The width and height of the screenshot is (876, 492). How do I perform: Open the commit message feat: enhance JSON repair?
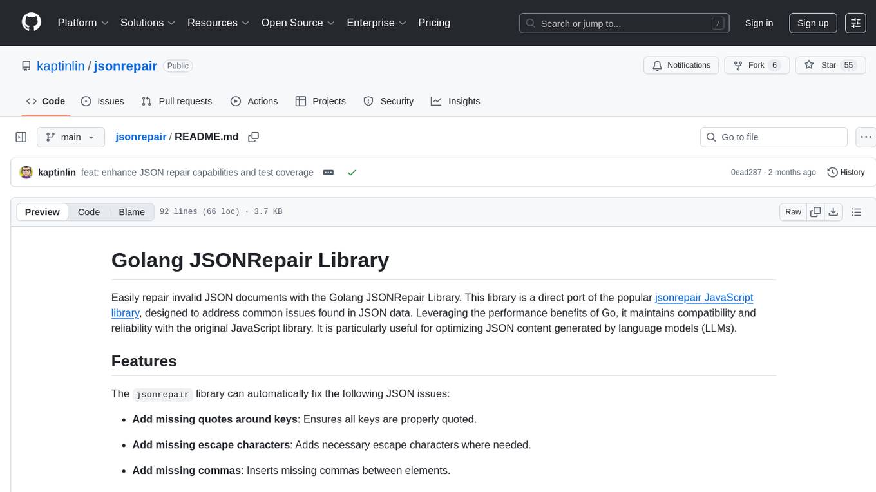click(197, 173)
